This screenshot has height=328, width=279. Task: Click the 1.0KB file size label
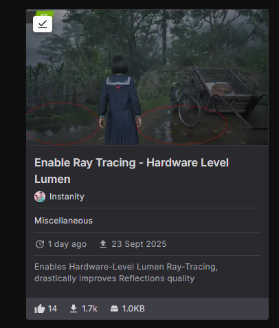coord(133,309)
